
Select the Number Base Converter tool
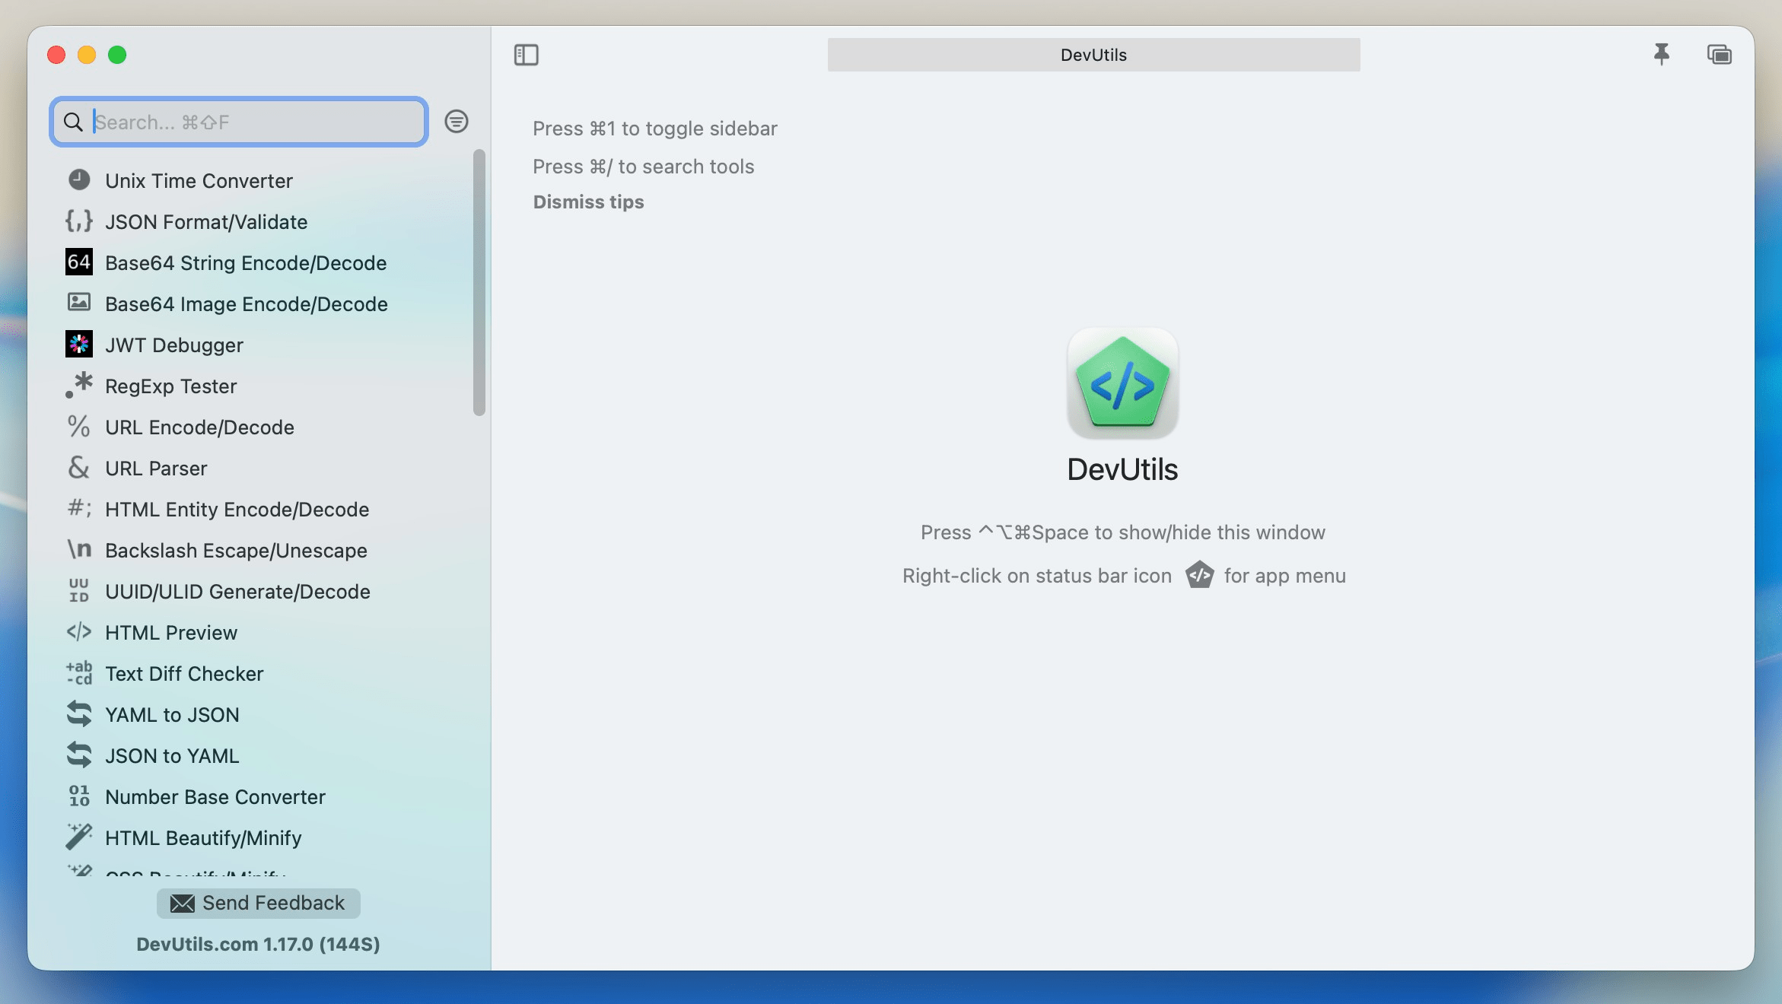click(x=215, y=796)
